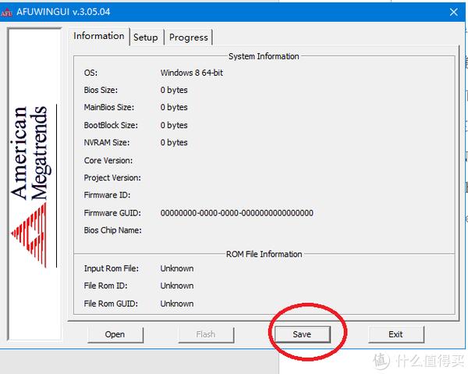Save the current BIOS with Save
Image resolution: width=468 pixels, height=374 pixels.
click(302, 334)
